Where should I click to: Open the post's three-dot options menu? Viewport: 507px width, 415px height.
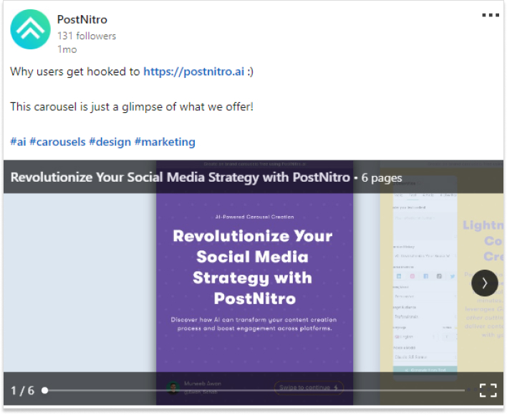491,15
